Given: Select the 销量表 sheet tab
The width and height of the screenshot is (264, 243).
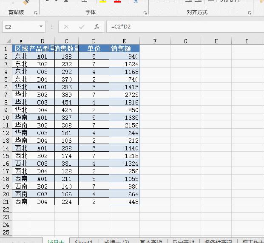Looking at the screenshot, I should pos(56,241).
